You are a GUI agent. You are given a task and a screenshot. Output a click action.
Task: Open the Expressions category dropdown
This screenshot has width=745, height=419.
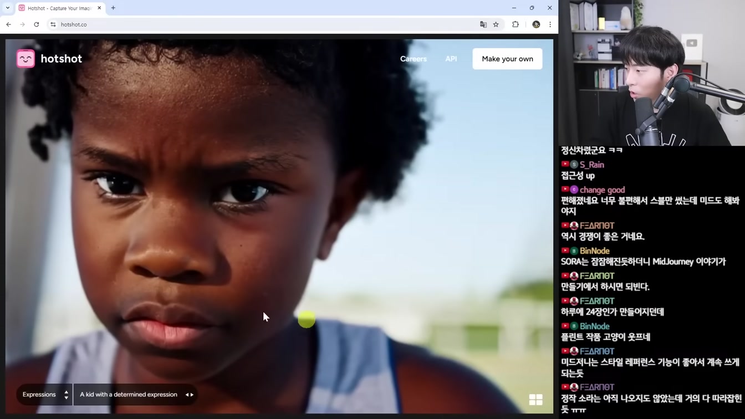click(44, 395)
